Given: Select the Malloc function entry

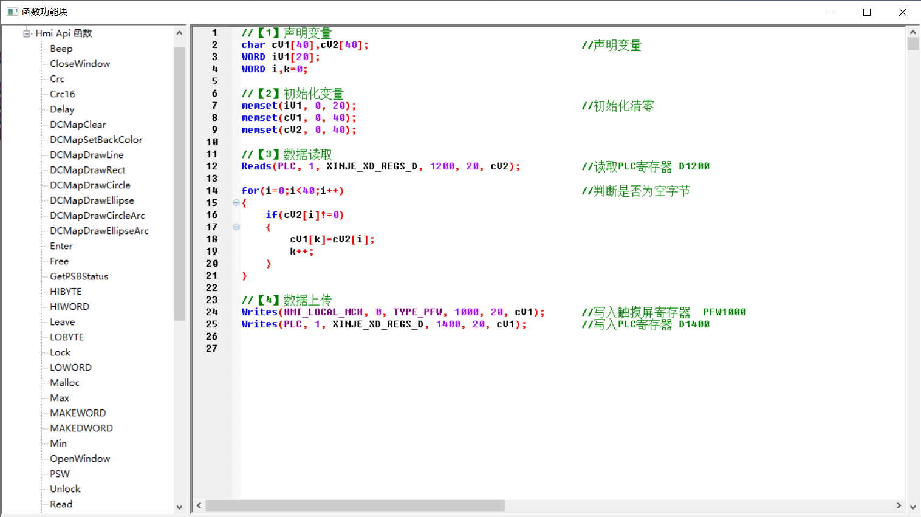Looking at the screenshot, I should (x=64, y=383).
